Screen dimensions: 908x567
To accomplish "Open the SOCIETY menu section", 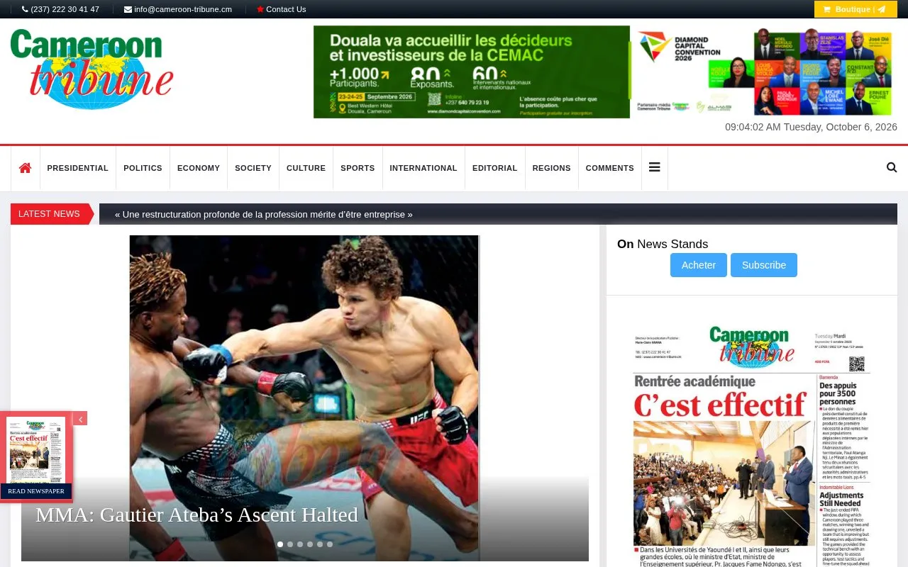I will tap(253, 168).
